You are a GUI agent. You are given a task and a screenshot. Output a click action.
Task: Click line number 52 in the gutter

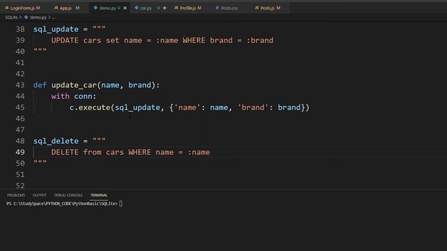20,185
